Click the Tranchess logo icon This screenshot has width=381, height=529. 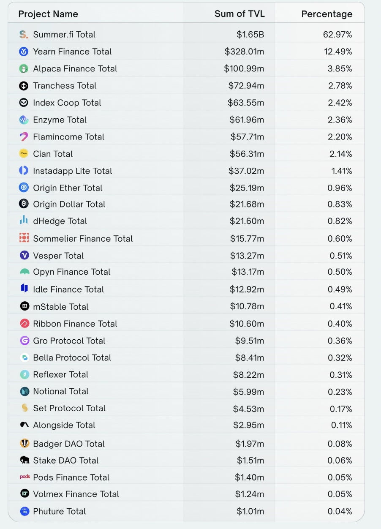tap(24, 86)
